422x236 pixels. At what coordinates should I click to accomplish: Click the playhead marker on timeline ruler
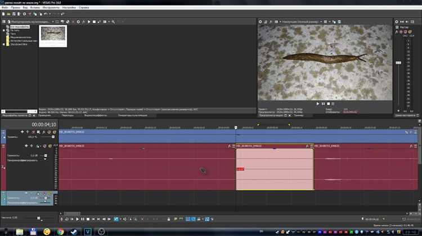pyautogui.click(x=236, y=128)
